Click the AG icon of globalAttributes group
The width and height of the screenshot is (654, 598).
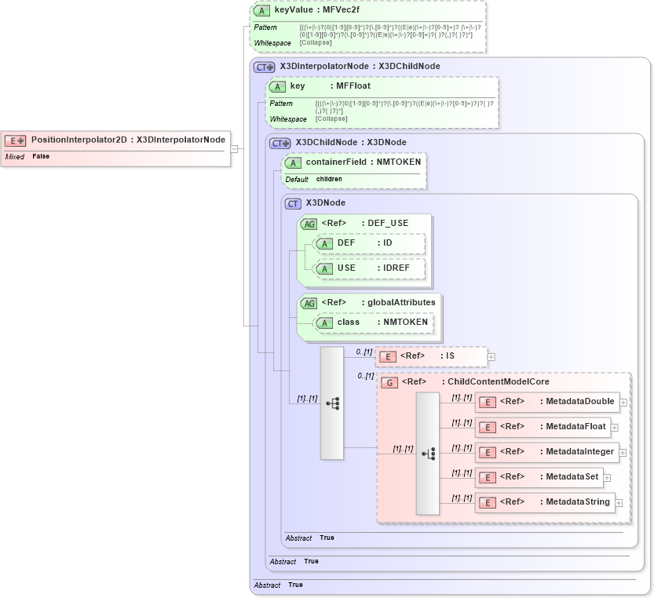point(309,303)
